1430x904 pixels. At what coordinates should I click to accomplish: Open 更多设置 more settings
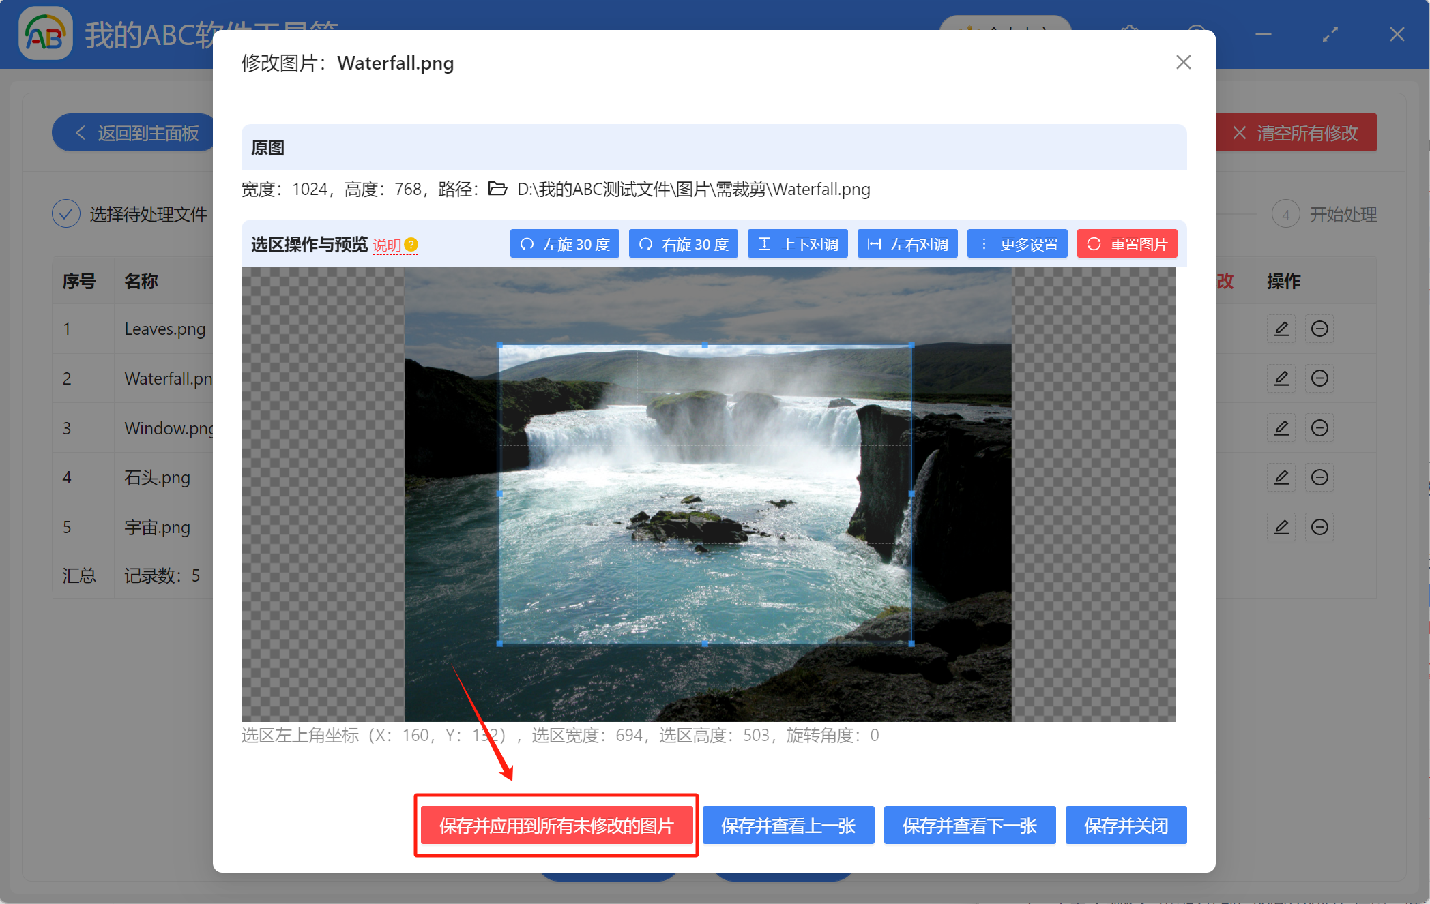click(x=1017, y=244)
